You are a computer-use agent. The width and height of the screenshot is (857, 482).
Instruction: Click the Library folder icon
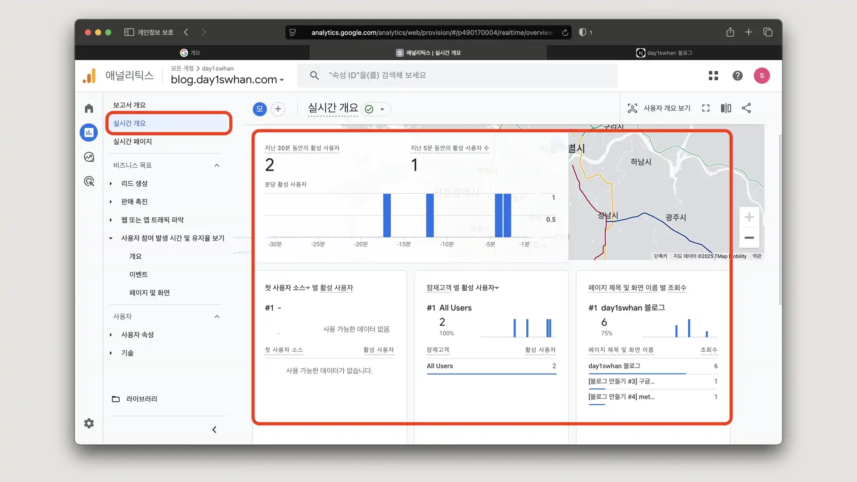tap(116, 399)
